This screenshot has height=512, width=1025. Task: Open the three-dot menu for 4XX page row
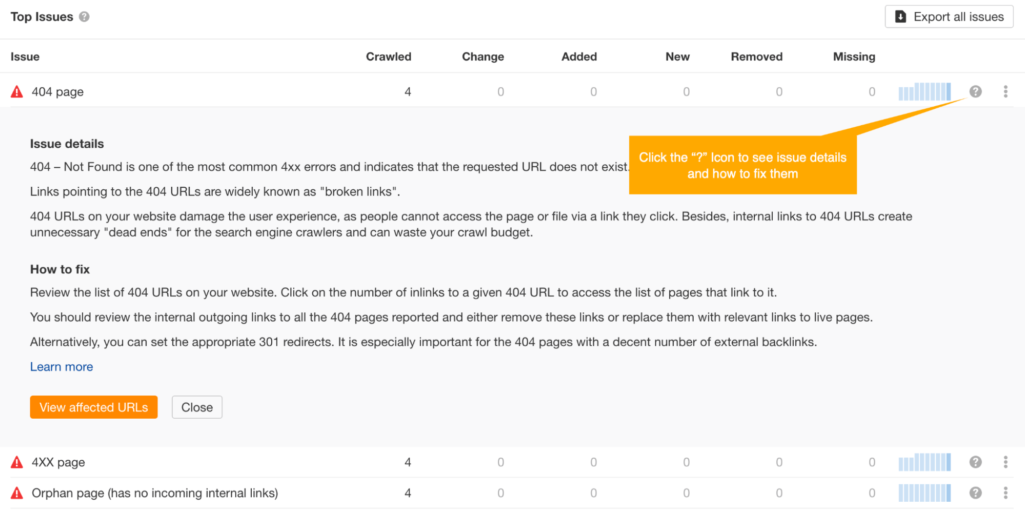[1007, 462]
